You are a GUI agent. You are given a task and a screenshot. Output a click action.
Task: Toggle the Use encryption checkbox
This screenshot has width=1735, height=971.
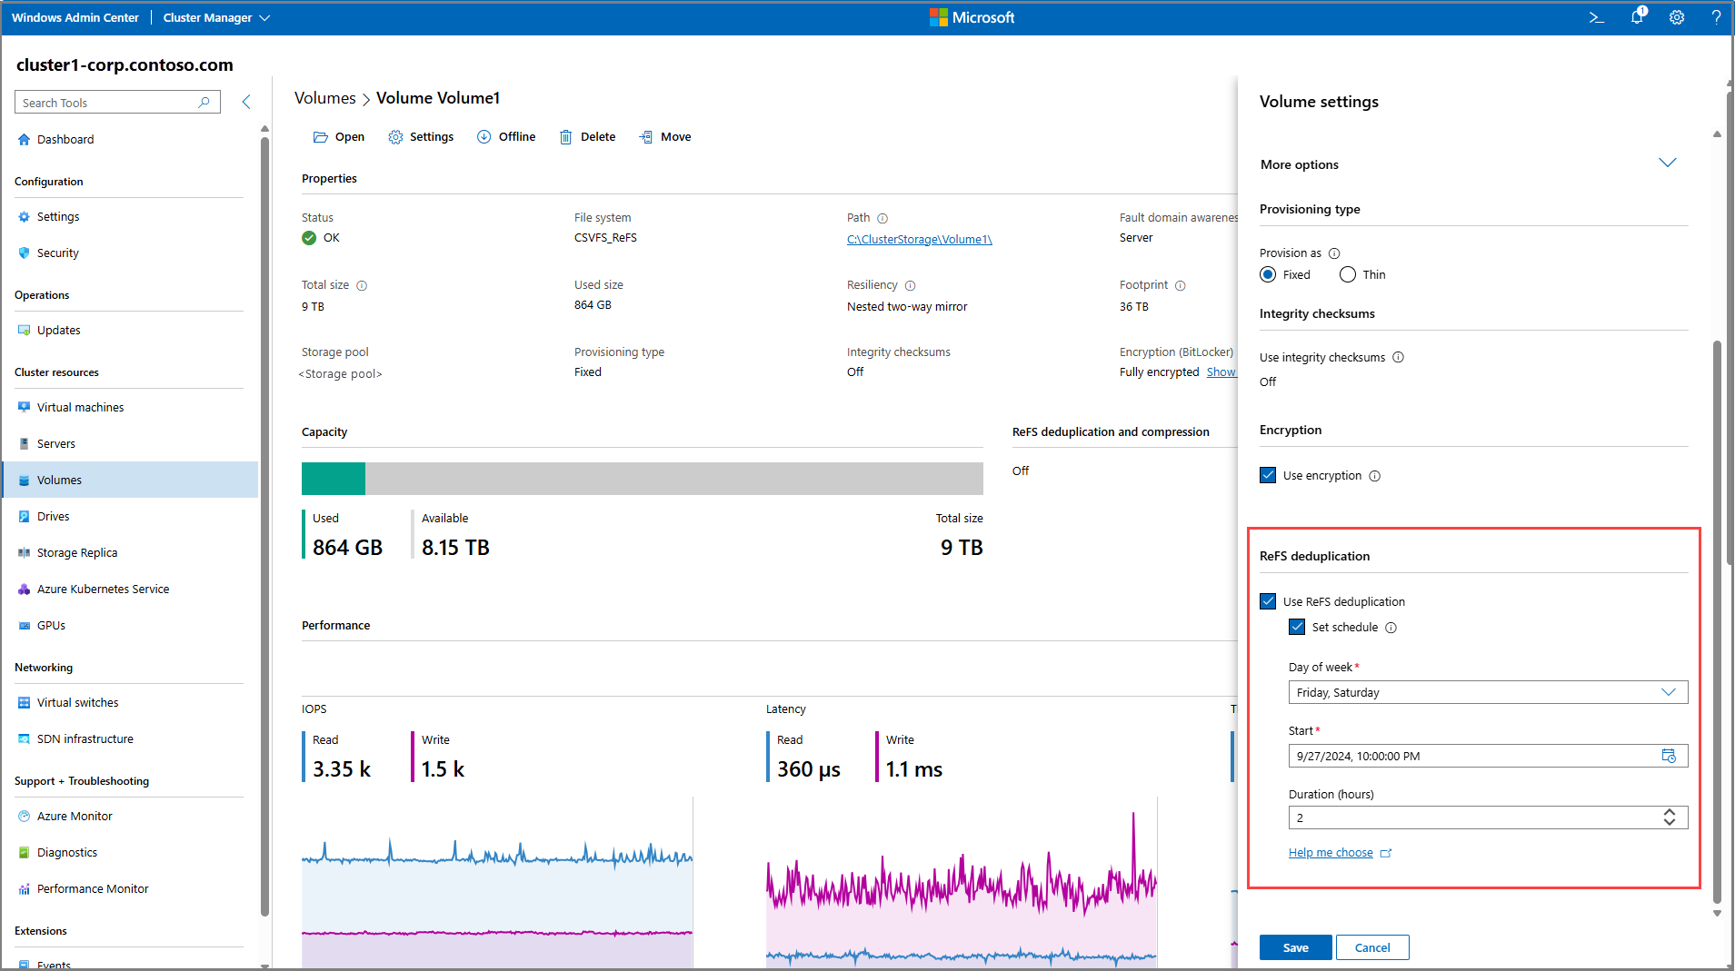click(x=1268, y=475)
